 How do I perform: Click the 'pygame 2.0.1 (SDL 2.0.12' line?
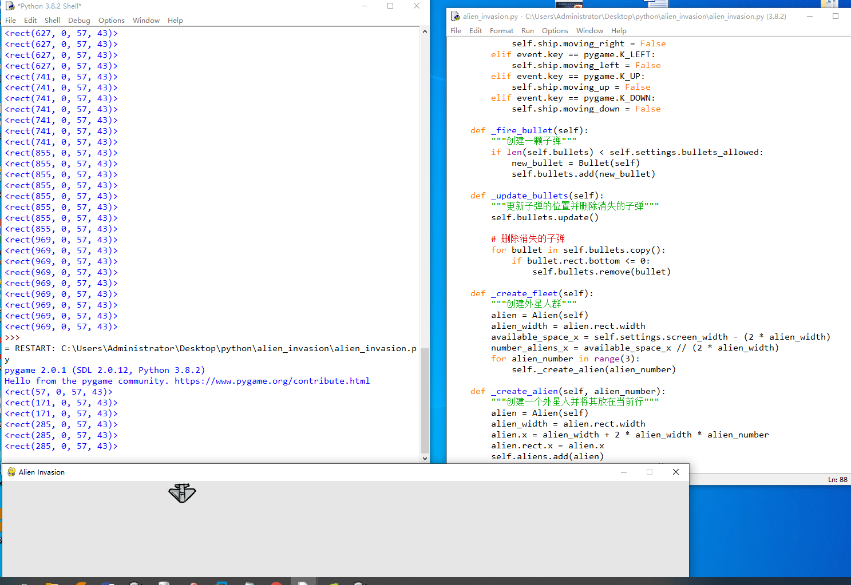click(x=105, y=370)
